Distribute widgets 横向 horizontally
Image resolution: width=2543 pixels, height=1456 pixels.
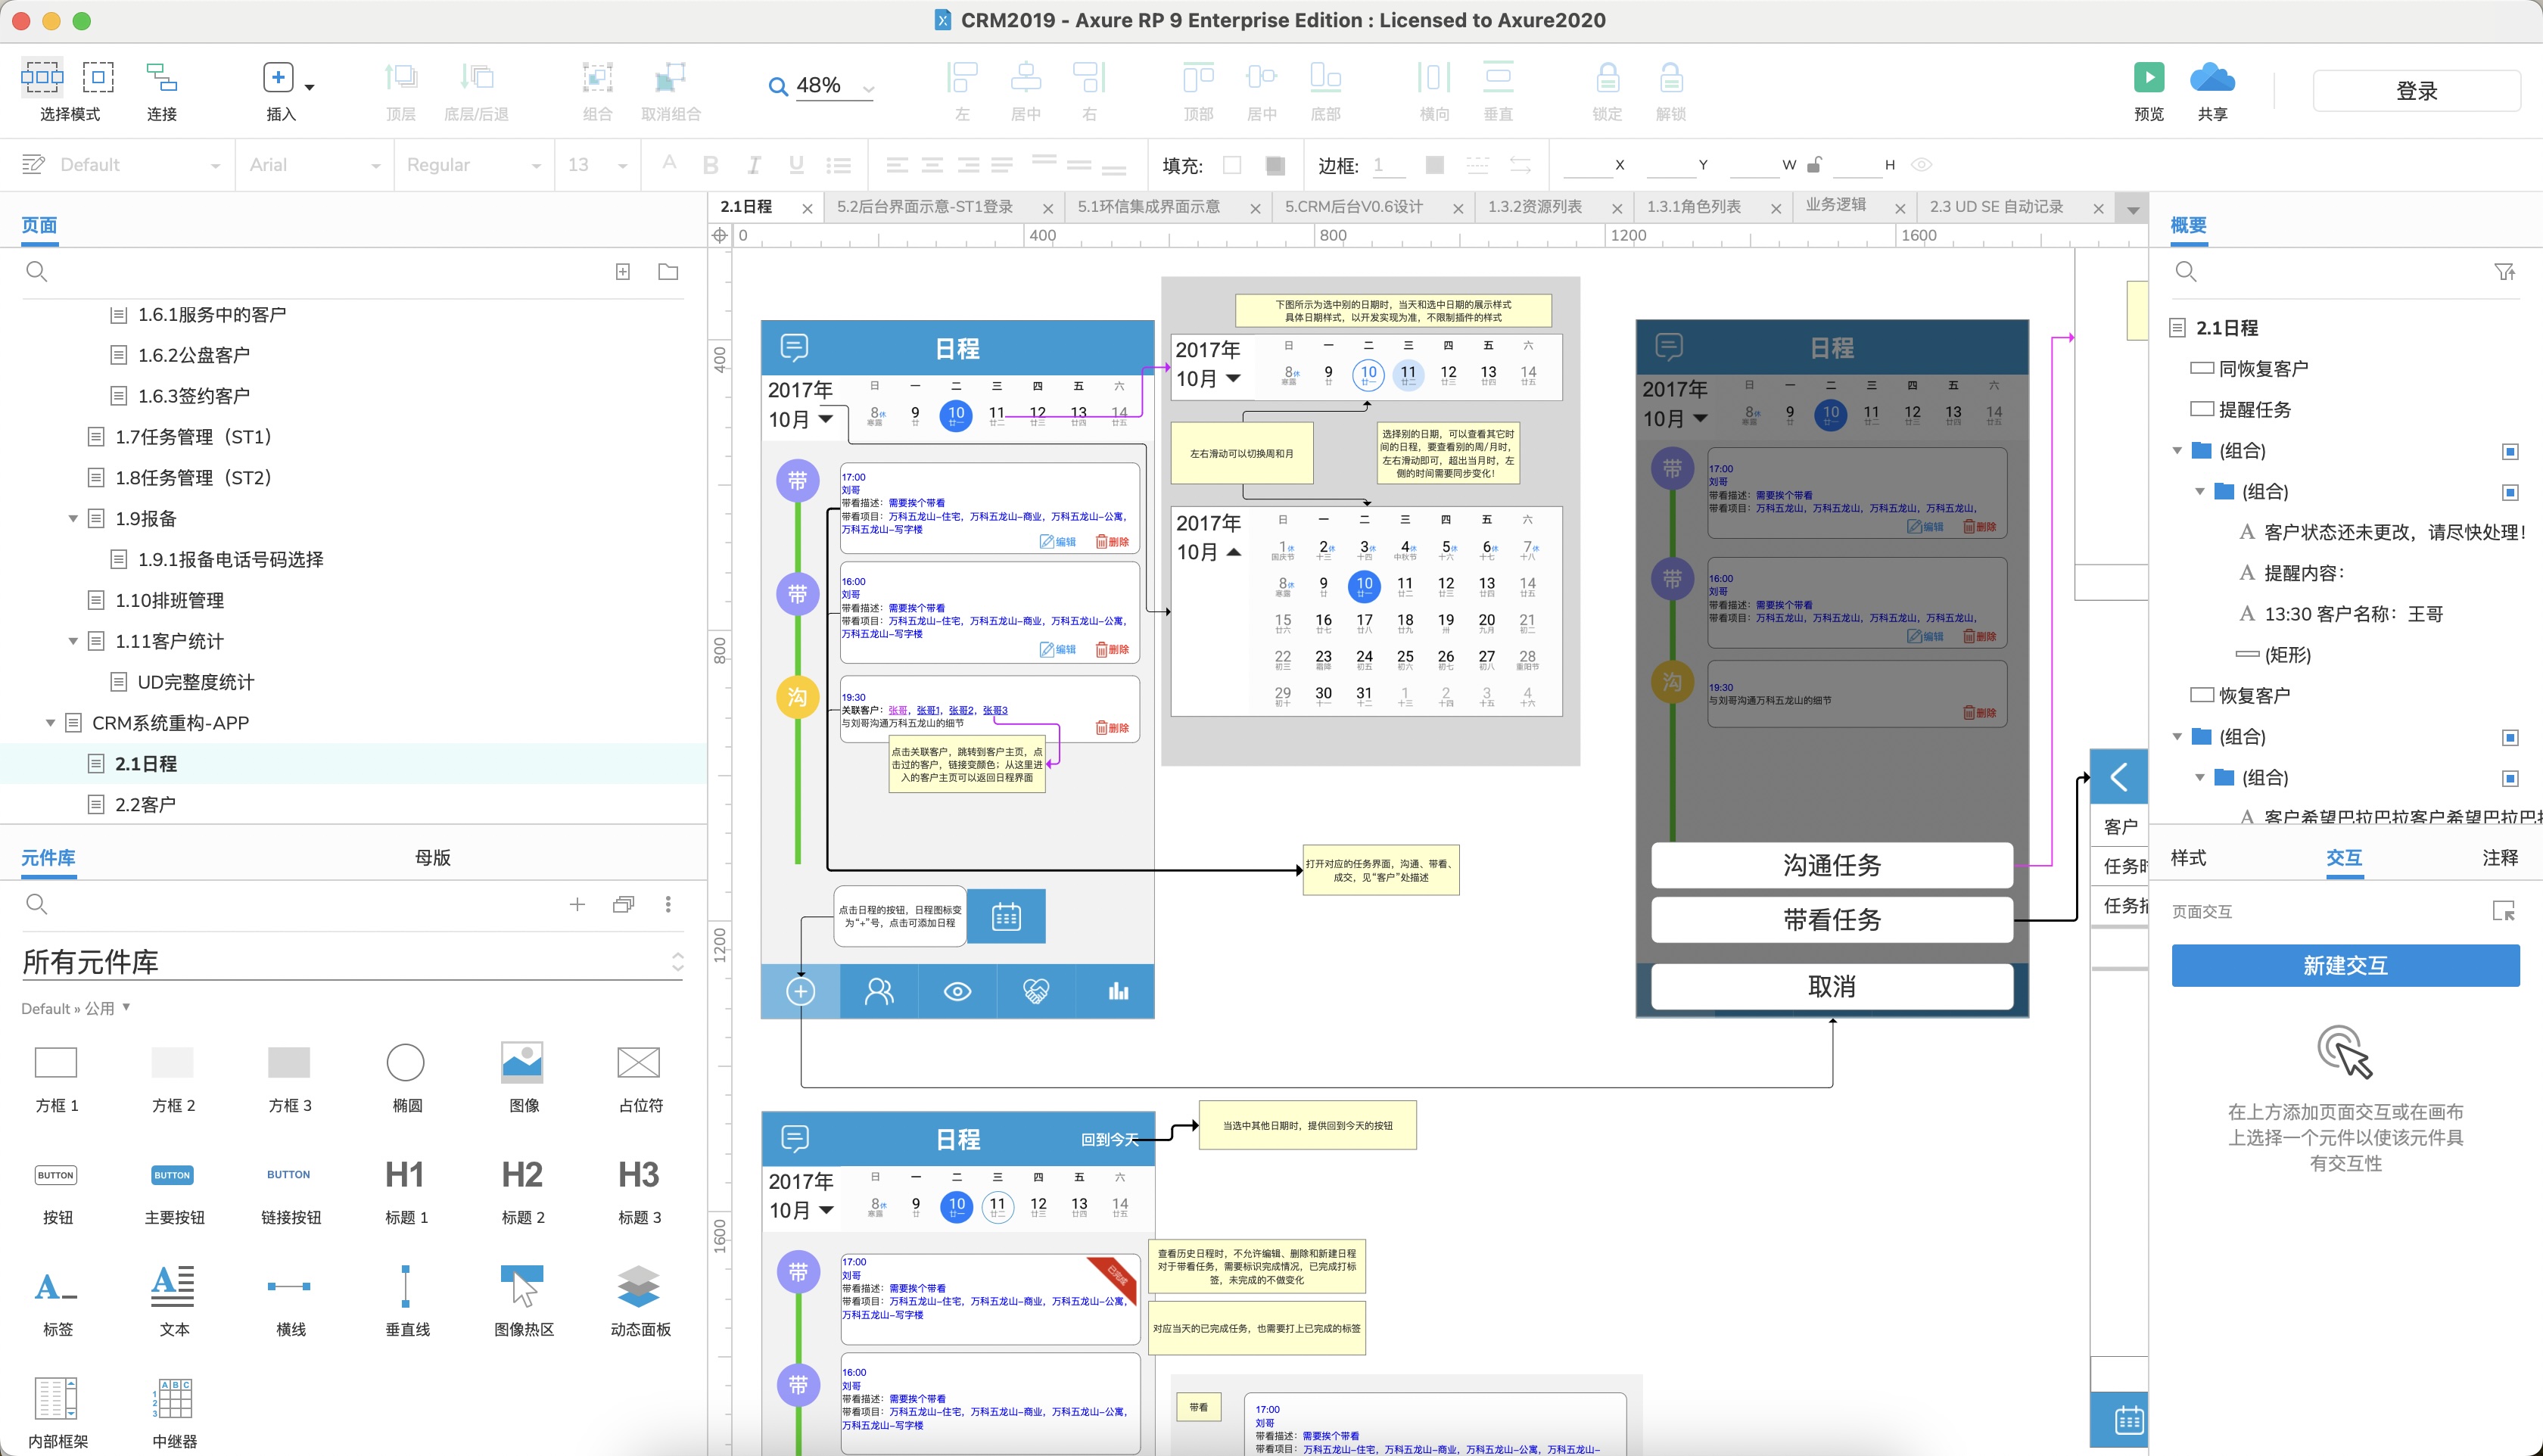point(1434,77)
